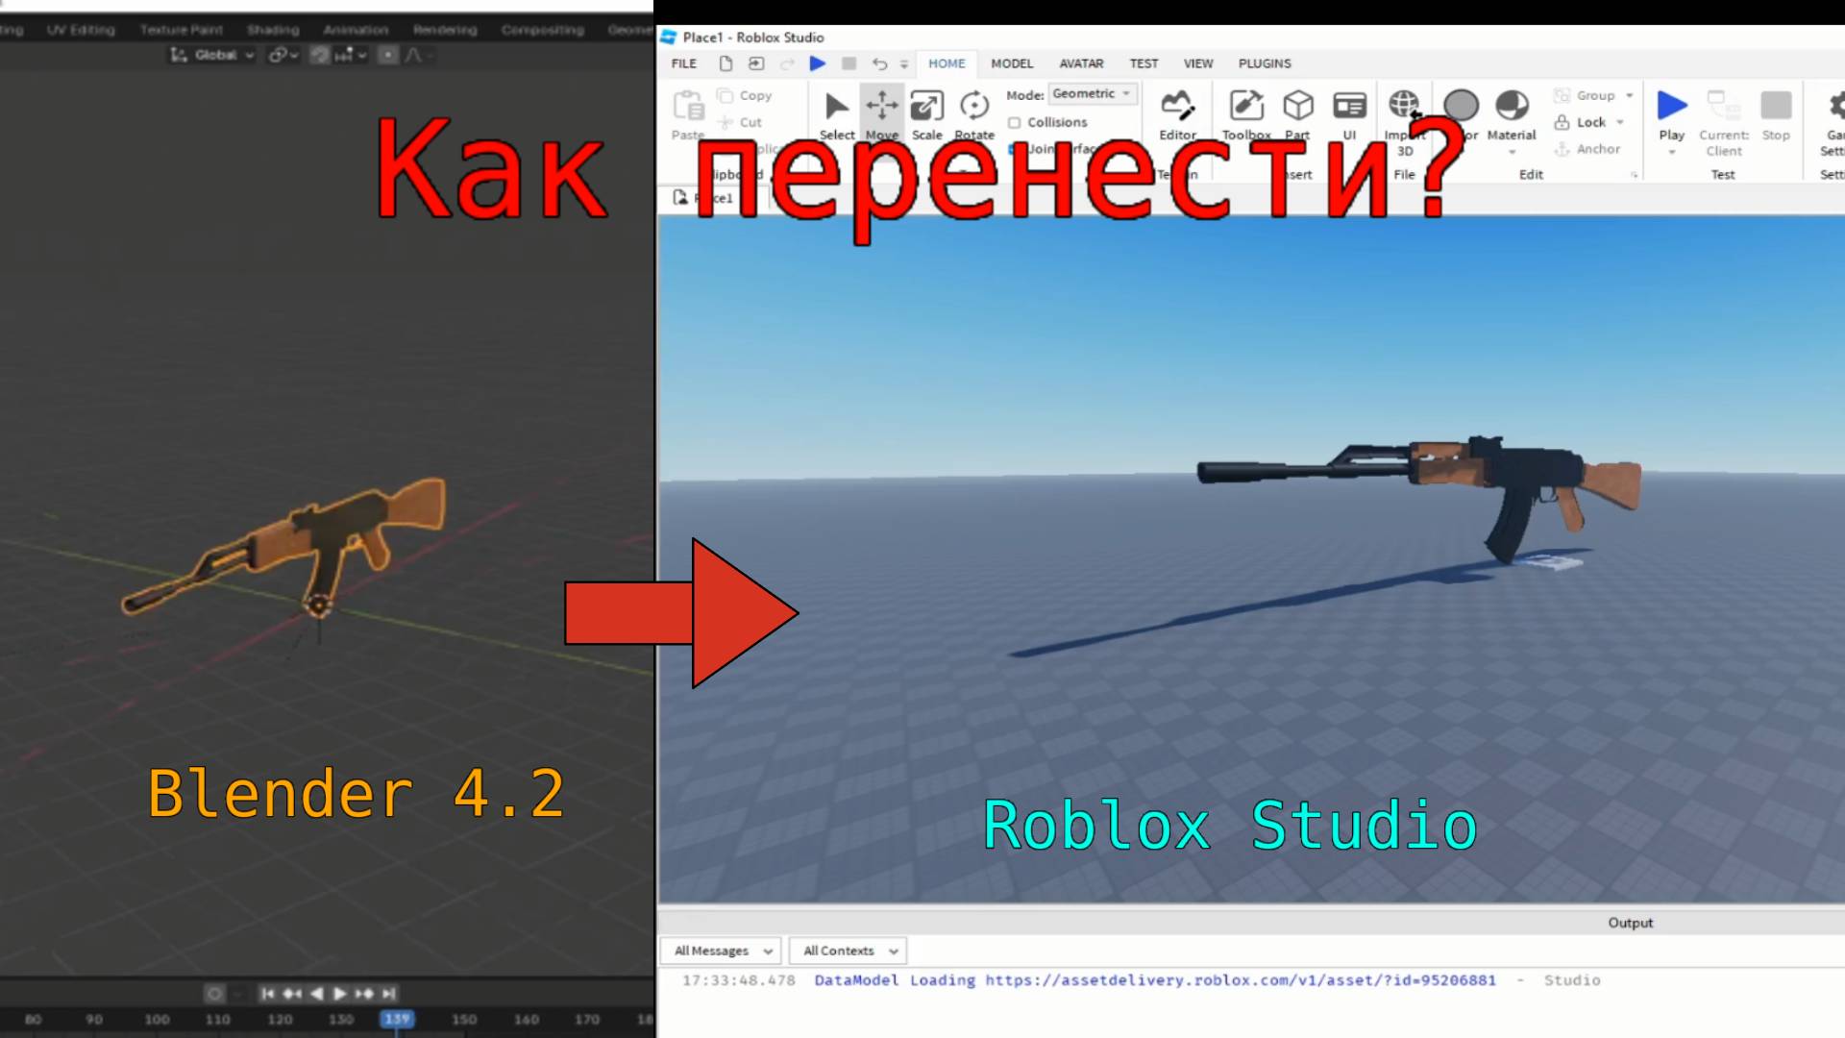Click the large Play test button

tap(1672, 106)
